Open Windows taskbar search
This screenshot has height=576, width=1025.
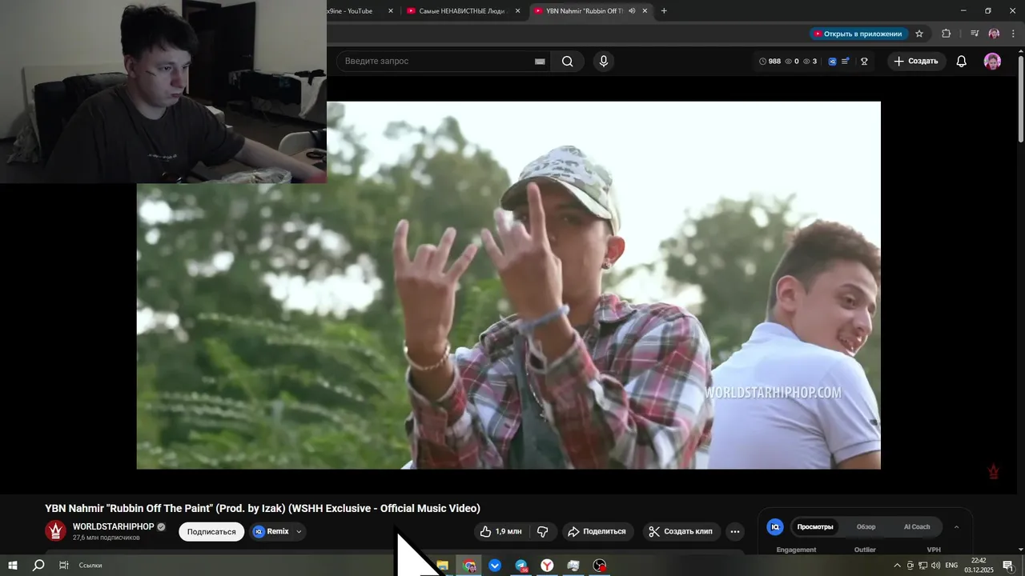pos(38,566)
